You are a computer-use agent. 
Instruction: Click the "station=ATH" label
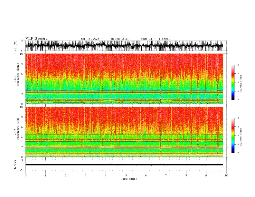tap(119, 39)
